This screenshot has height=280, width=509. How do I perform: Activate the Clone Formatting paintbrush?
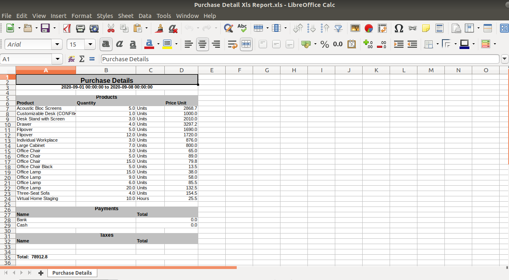click(159, 28)
